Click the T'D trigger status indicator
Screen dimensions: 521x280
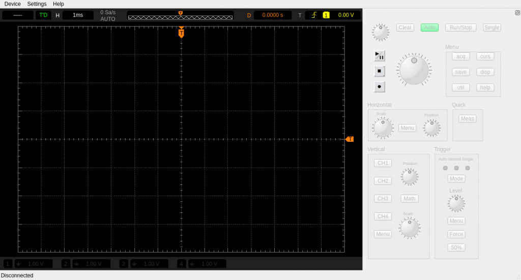(x=44, y=15)
